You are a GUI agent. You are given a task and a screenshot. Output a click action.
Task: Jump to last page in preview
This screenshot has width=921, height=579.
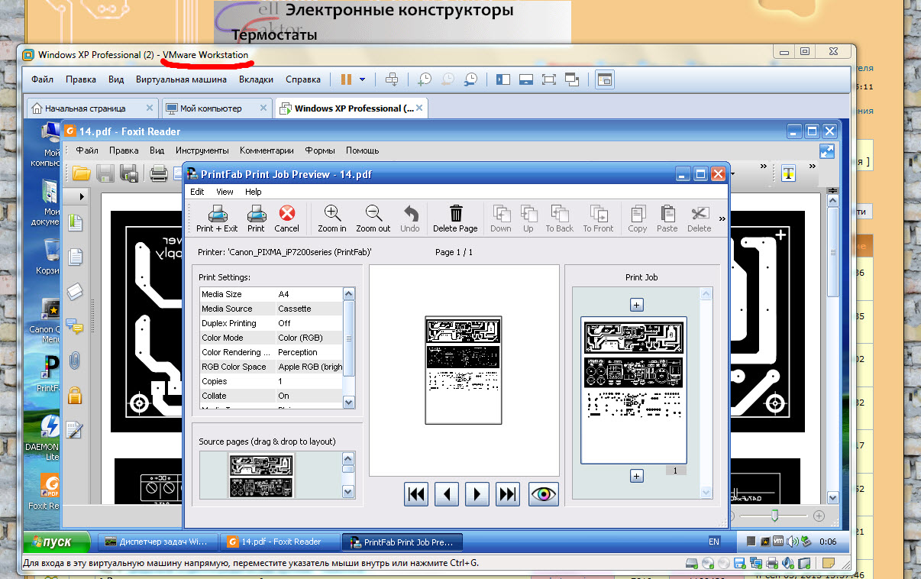tap(508, 494)
